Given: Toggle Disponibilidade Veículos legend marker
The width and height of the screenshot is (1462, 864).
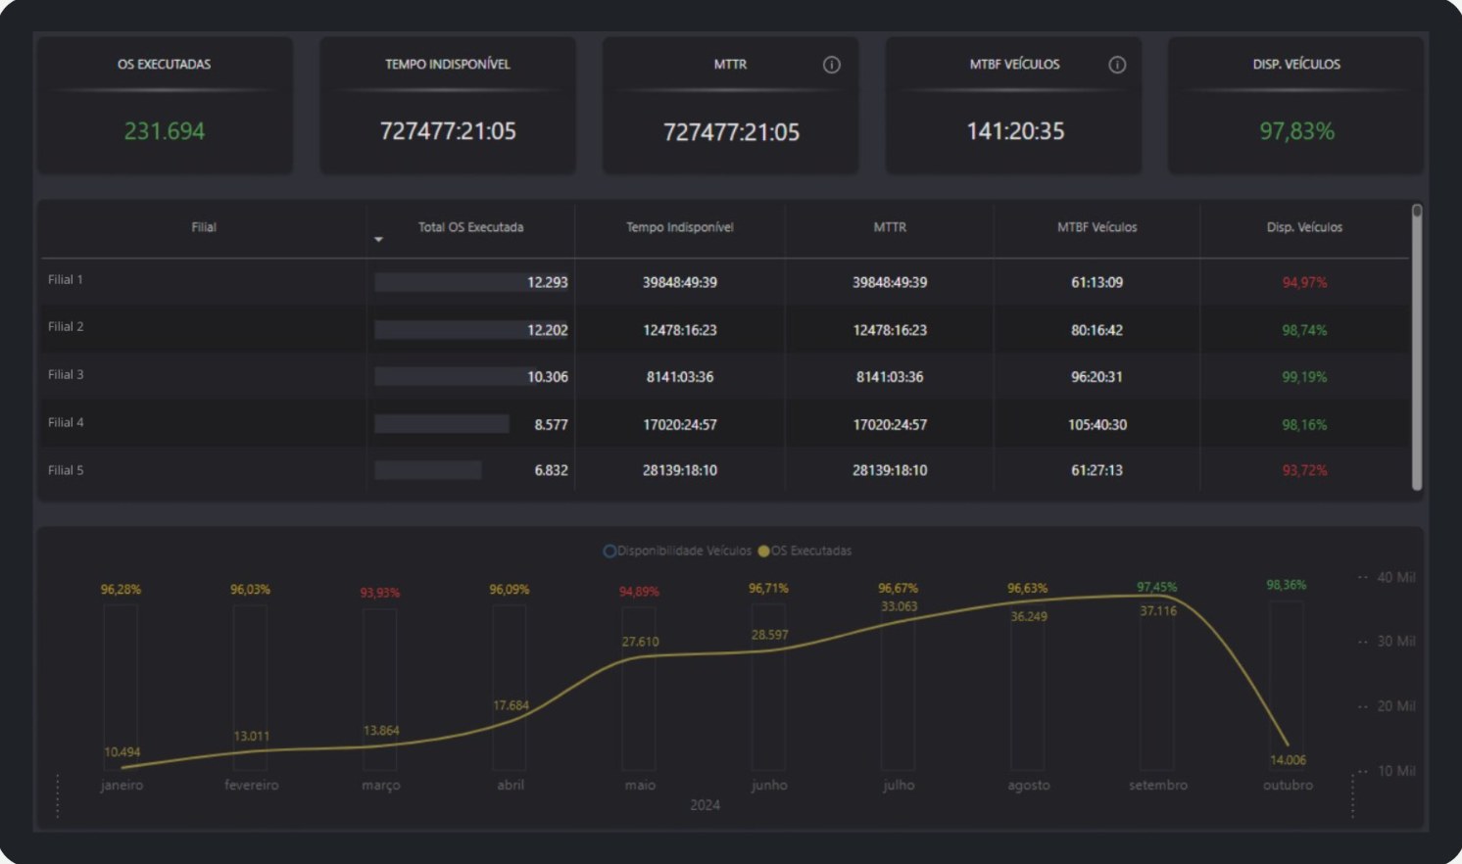Looking at the screenshot, I should coord(609,552).
